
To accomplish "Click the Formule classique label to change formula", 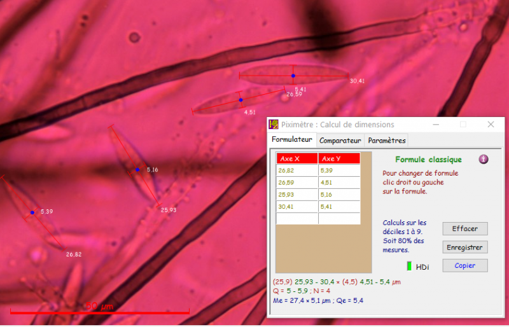I will pyautogui.click(x=428, y=160).
